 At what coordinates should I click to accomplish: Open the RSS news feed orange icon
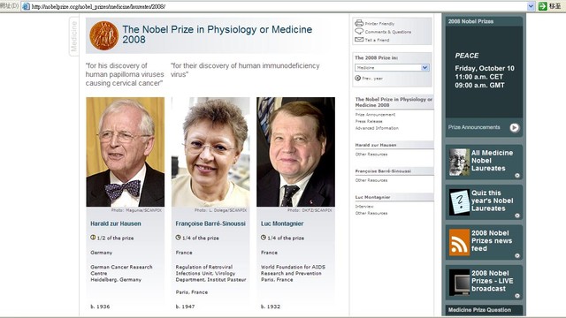point(459,243)
